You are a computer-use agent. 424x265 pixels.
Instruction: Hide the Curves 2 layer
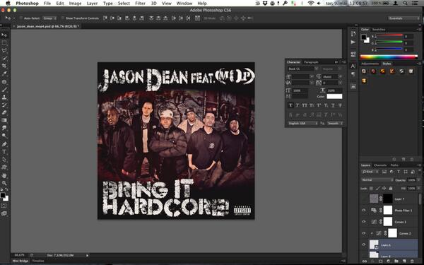364,233
